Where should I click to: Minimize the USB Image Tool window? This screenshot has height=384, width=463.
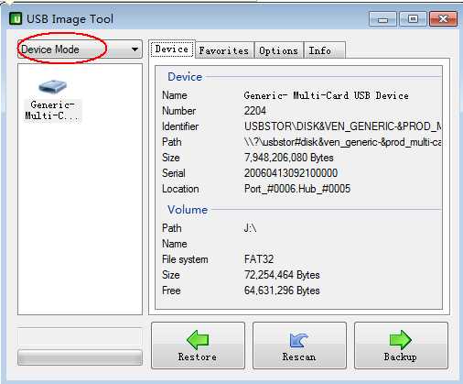(382, 19)
